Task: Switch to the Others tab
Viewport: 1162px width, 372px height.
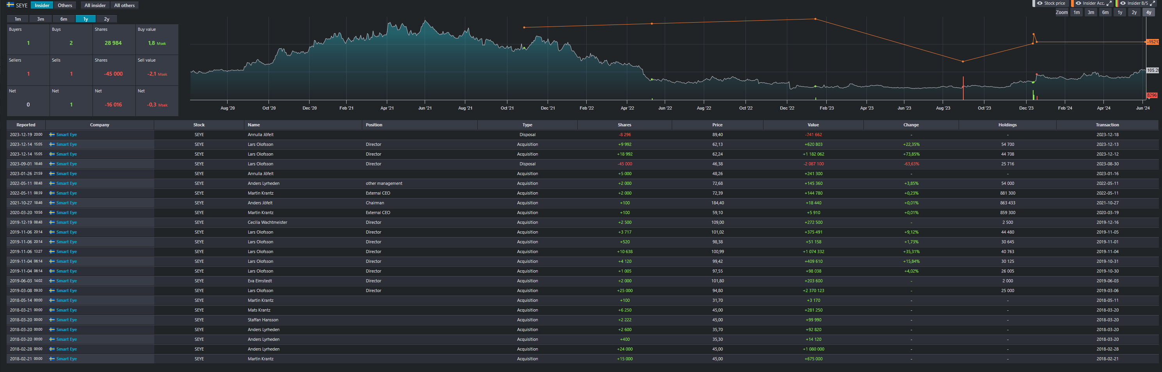Action: pos(64,5)
